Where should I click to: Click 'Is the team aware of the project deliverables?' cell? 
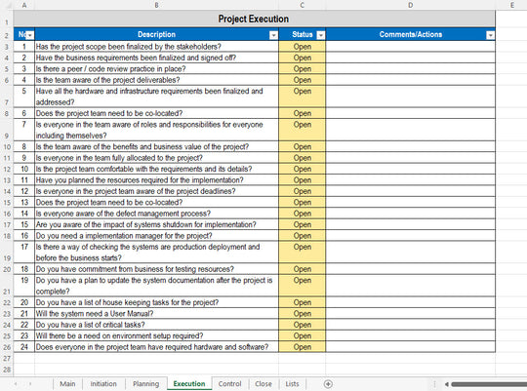click(x=156, y=80)
